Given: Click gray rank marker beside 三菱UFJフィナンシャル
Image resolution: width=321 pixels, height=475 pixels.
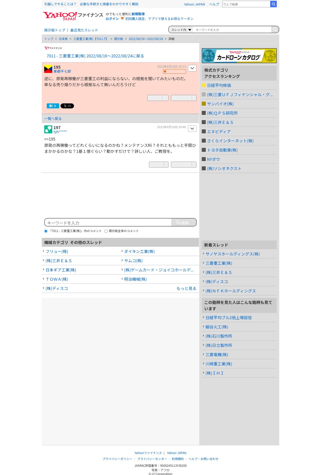Looking at the screenshot, I should point(204,94).
